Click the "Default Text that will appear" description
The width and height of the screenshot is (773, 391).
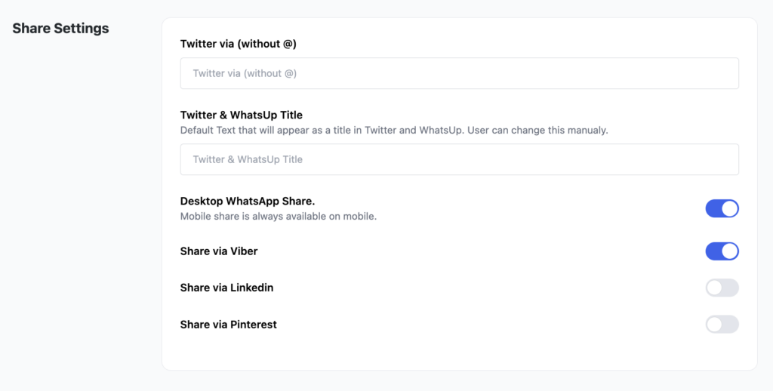[393, 130]
